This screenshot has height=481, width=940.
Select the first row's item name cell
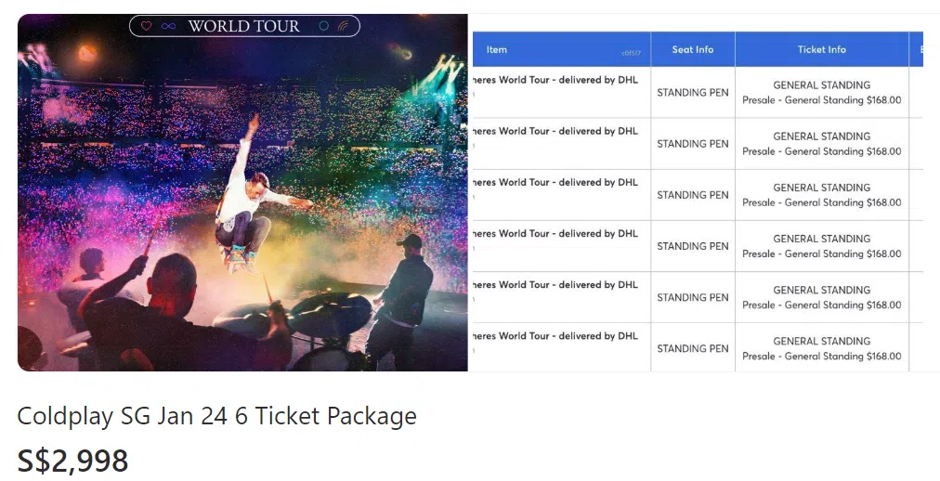(x=555, y=80)
